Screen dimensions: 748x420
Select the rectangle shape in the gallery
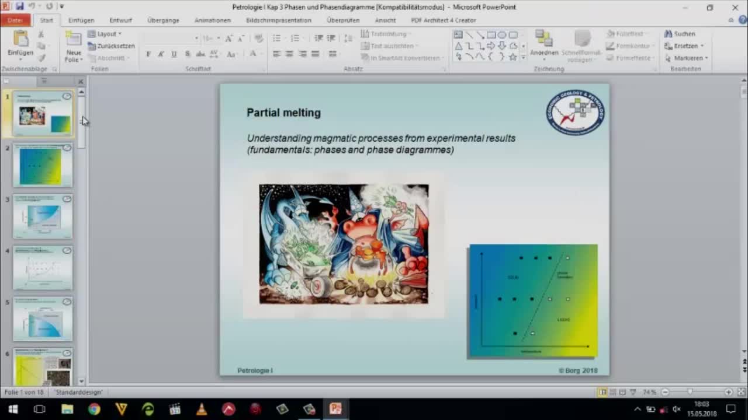(x=491, y=35)
